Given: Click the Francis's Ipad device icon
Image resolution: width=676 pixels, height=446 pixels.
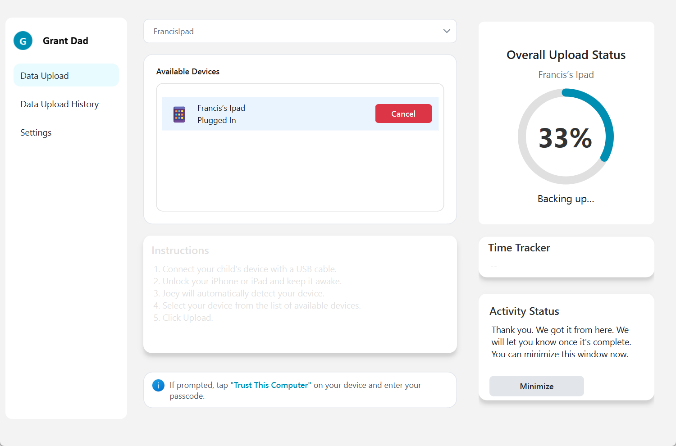Looking at the screenshot, I should coord(179,114).
